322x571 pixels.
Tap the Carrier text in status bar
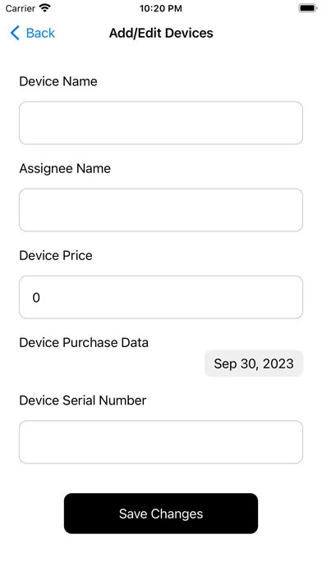tap(20, 8)
